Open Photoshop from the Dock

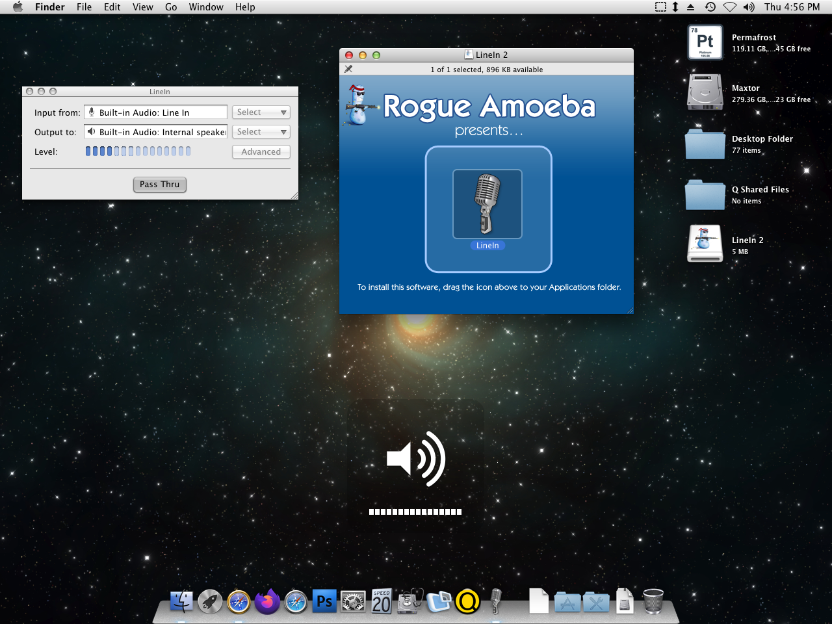point(324,602)
